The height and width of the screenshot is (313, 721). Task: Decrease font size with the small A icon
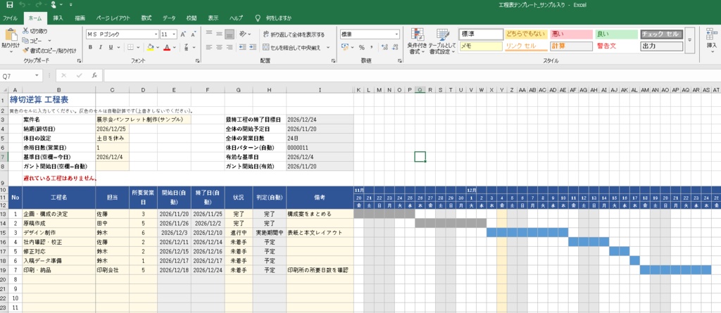pyautogui.click(x=193, y=34)
